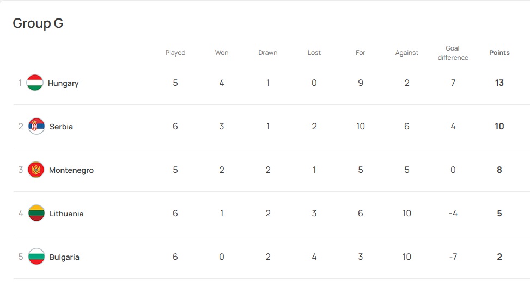The width and height of the screenshot is (530, 287).
Task: Click the Drawn column header
Action: coord(268,53)
